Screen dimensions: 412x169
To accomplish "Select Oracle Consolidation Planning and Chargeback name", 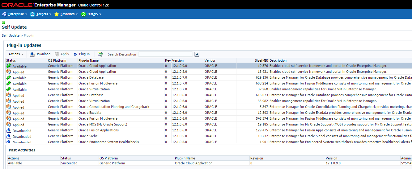I will [x=114, y=107].
